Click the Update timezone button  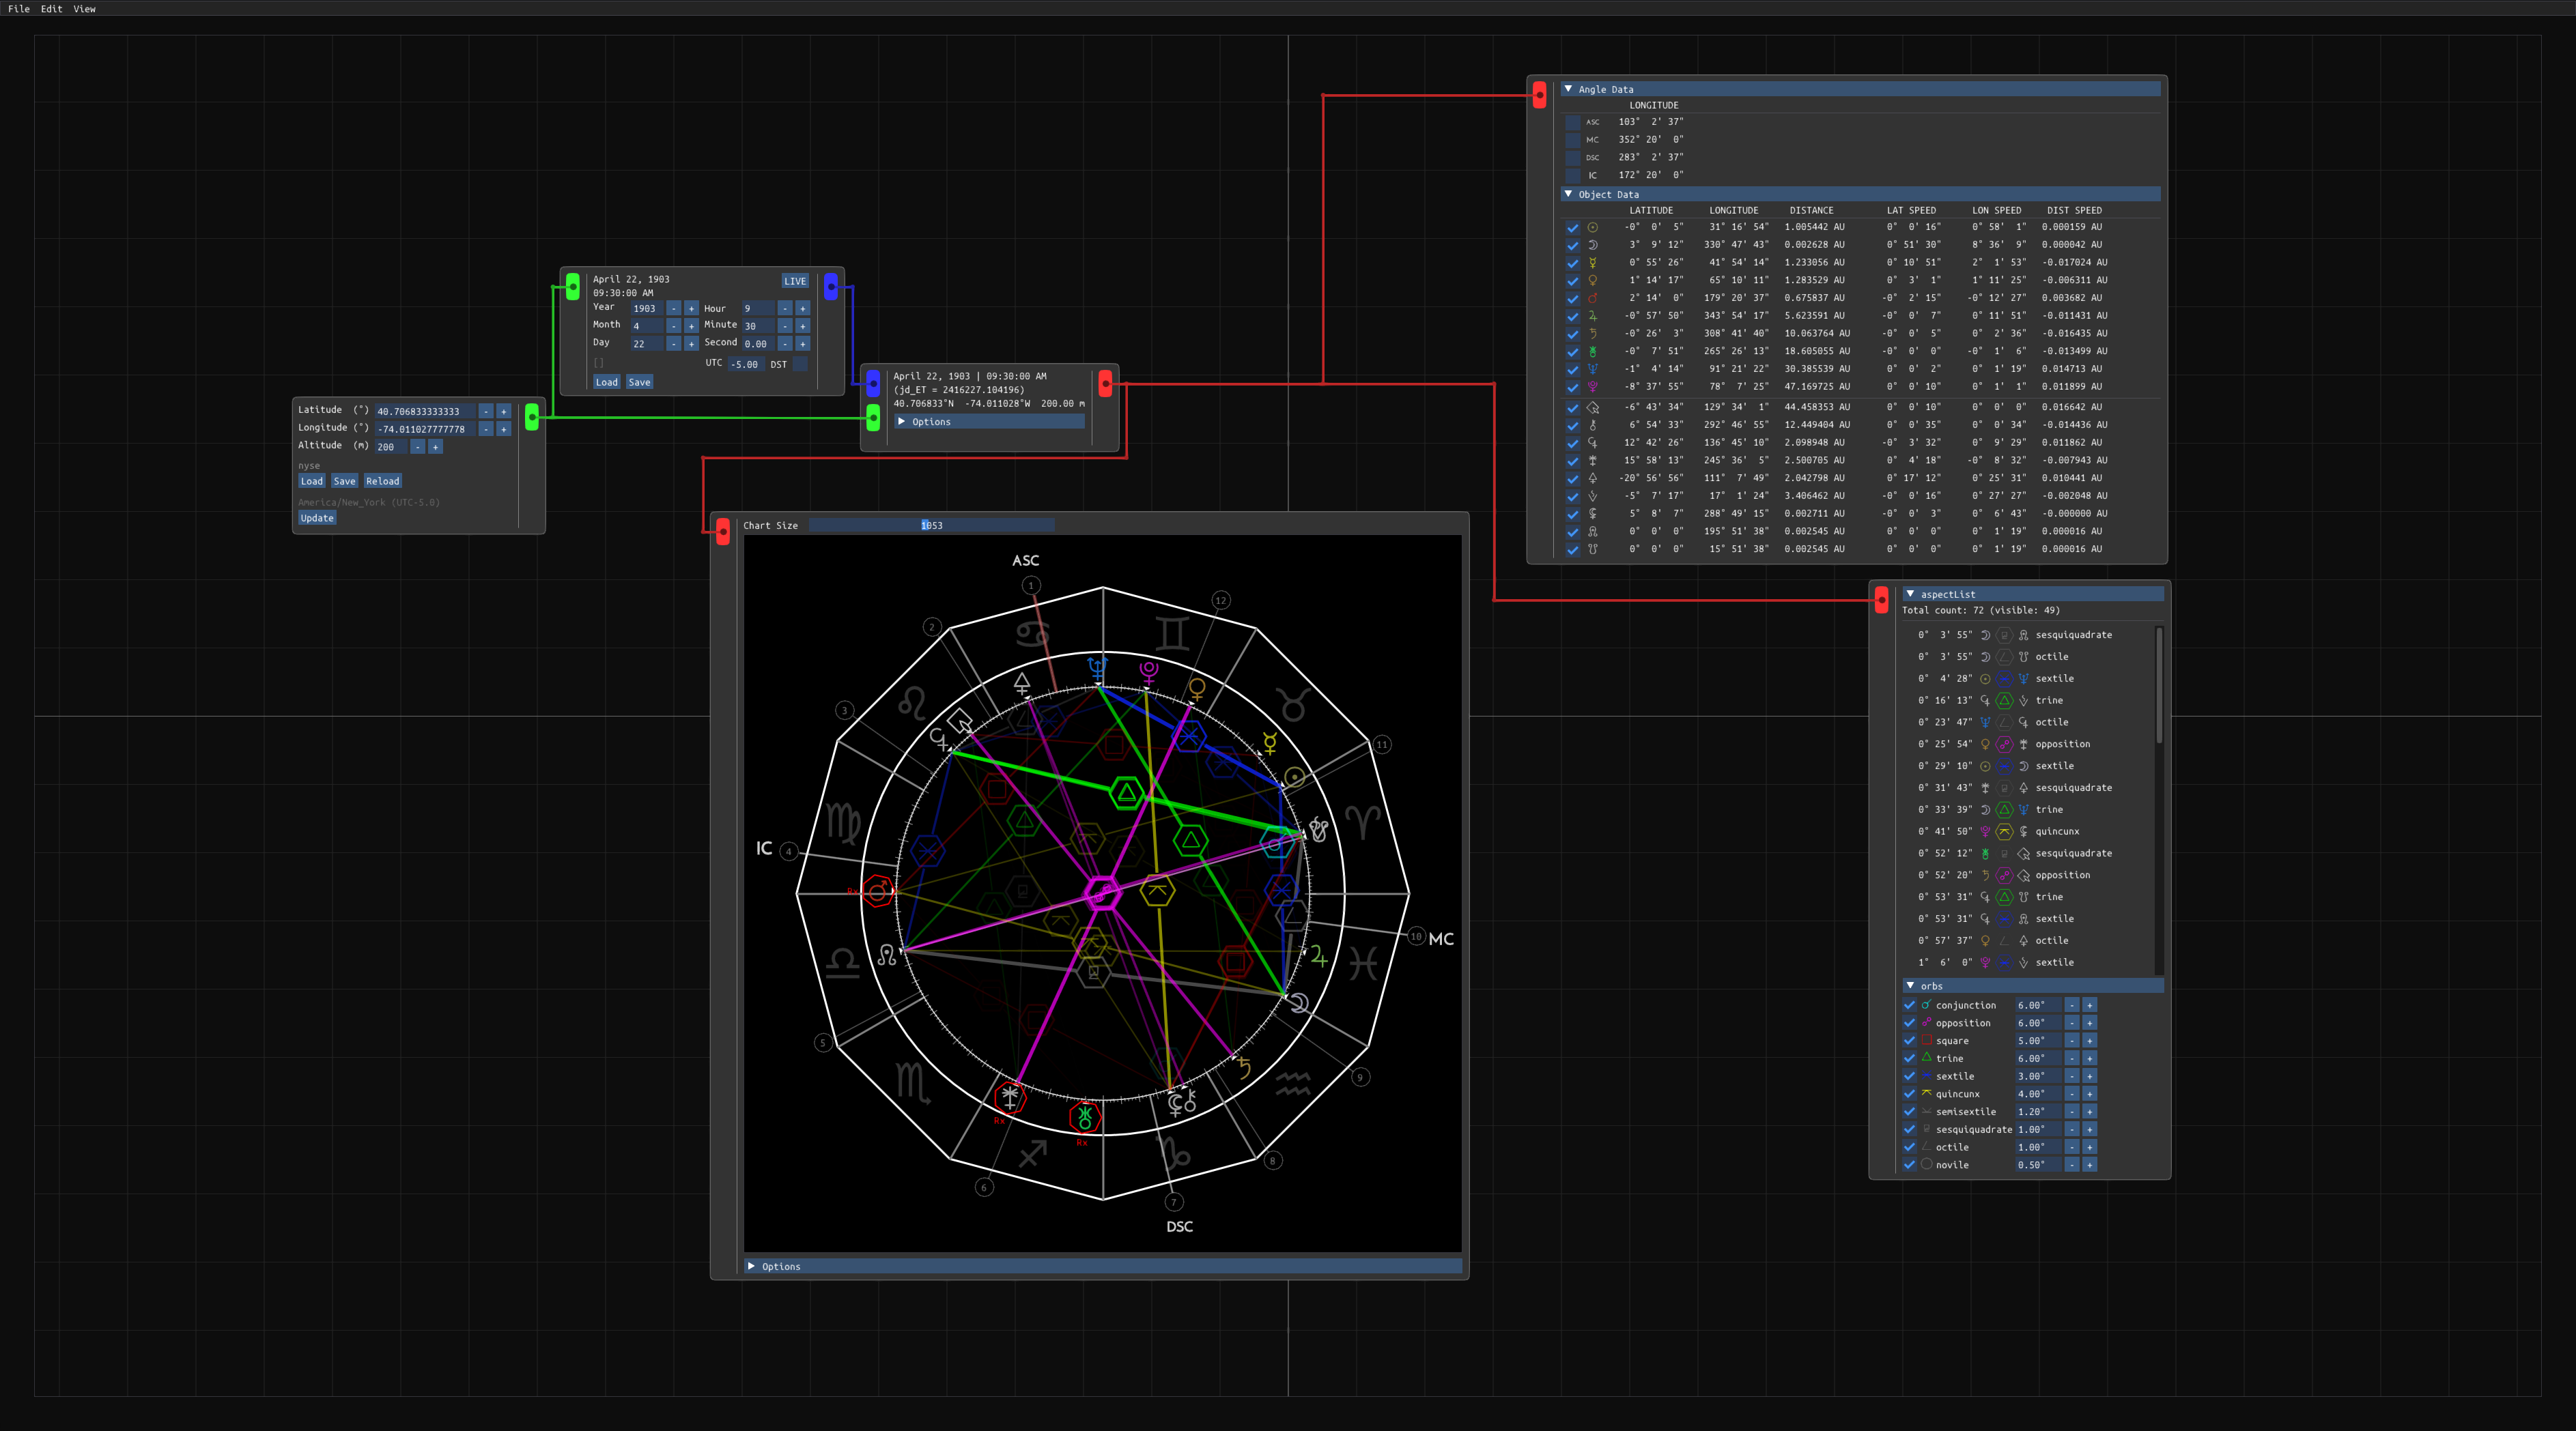click(317, 518)
